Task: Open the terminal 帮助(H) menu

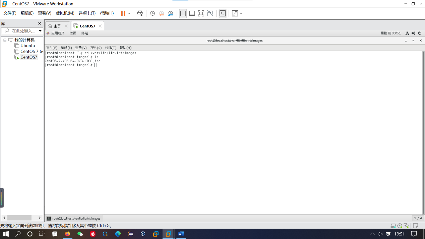Action: tap(126, 48)
